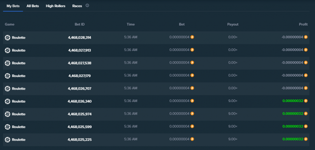Image resolution: width=315 pixels, height=150 pixels.
Task: Click bitcoin icon in Profit column, row 4,468,025,599
Action: click(x=306, y=126)
